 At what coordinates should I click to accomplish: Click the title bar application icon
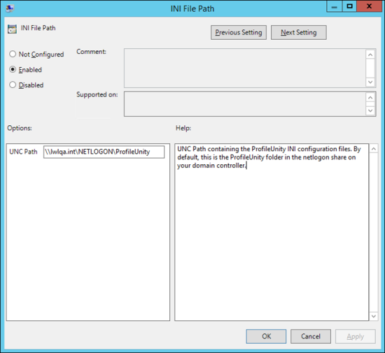[10, 8]
